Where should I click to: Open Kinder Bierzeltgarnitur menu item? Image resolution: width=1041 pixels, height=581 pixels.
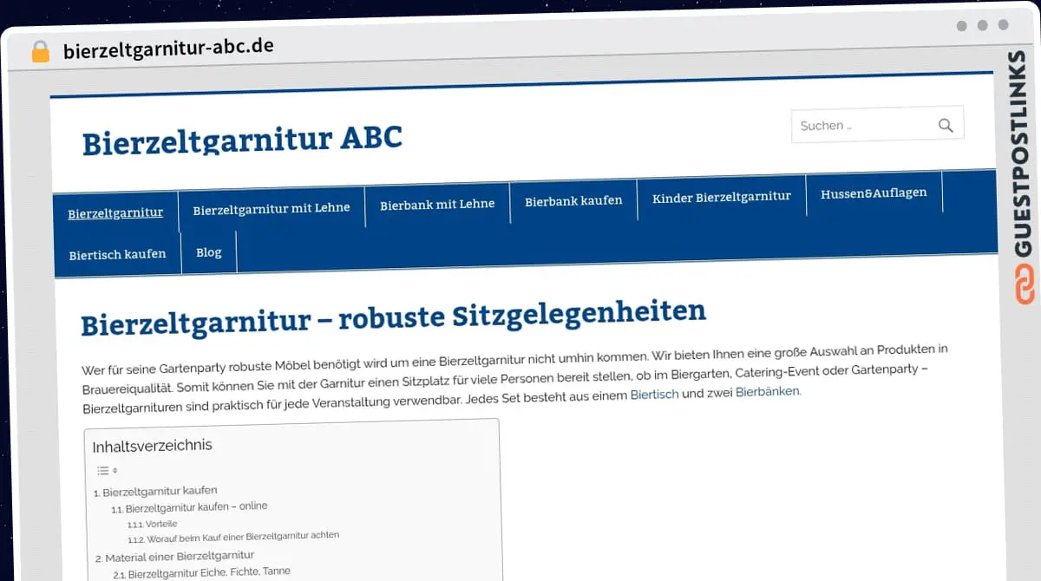[x=721, y=197]
